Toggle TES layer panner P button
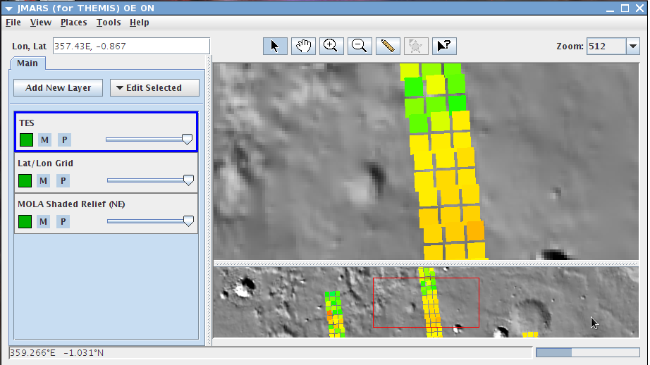Image resolution: width=650 pixels, height=365 pixels. [64, 140]
